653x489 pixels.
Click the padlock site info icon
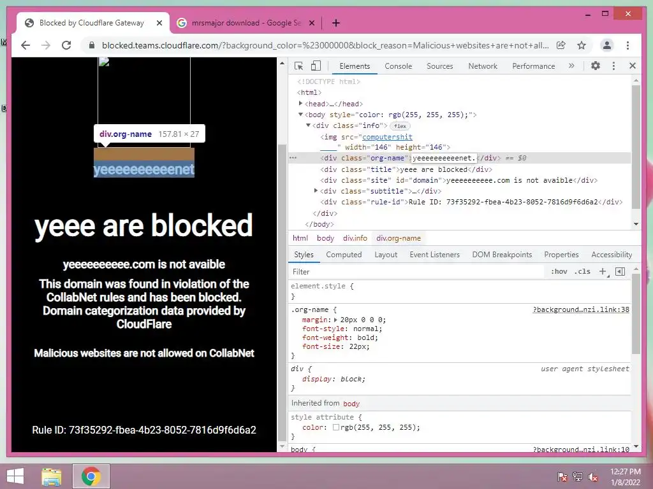[92, 45]
